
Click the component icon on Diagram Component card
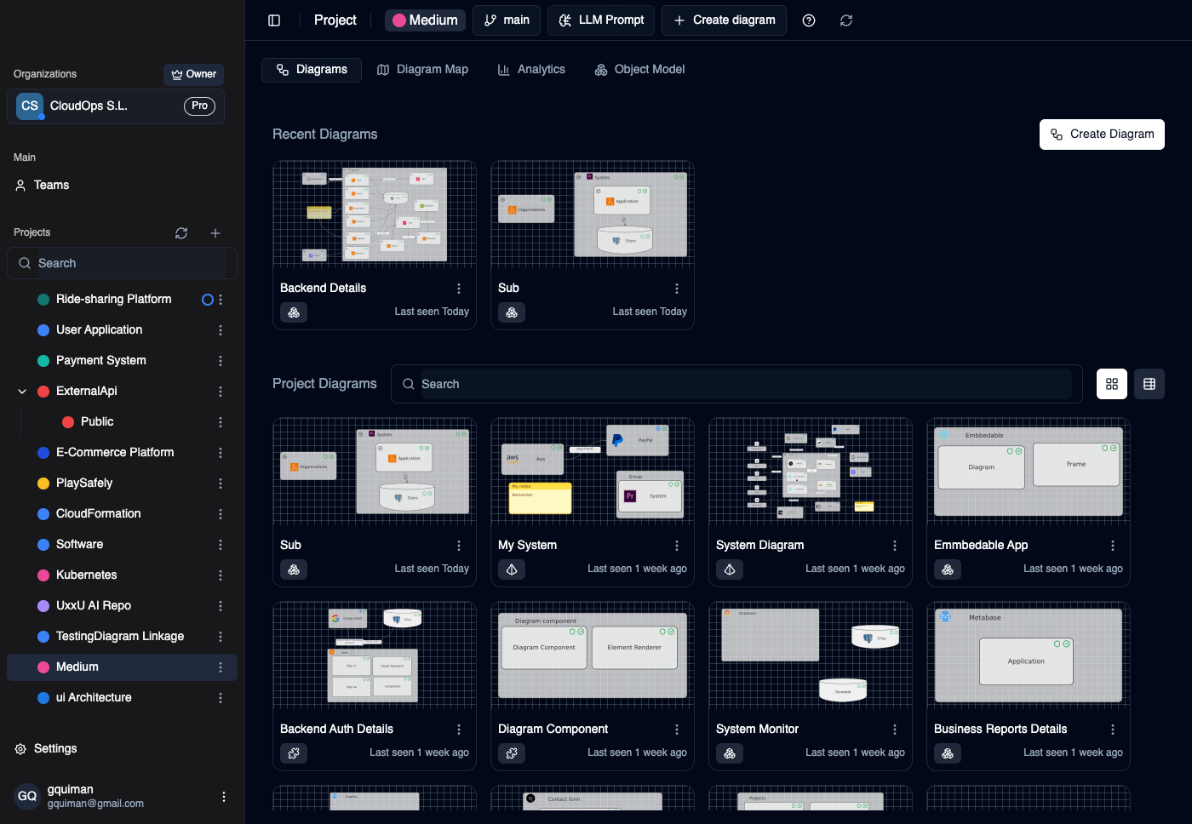(512, 753)
